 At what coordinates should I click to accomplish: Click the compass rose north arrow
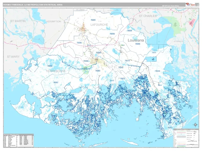[x=195, y=125]
